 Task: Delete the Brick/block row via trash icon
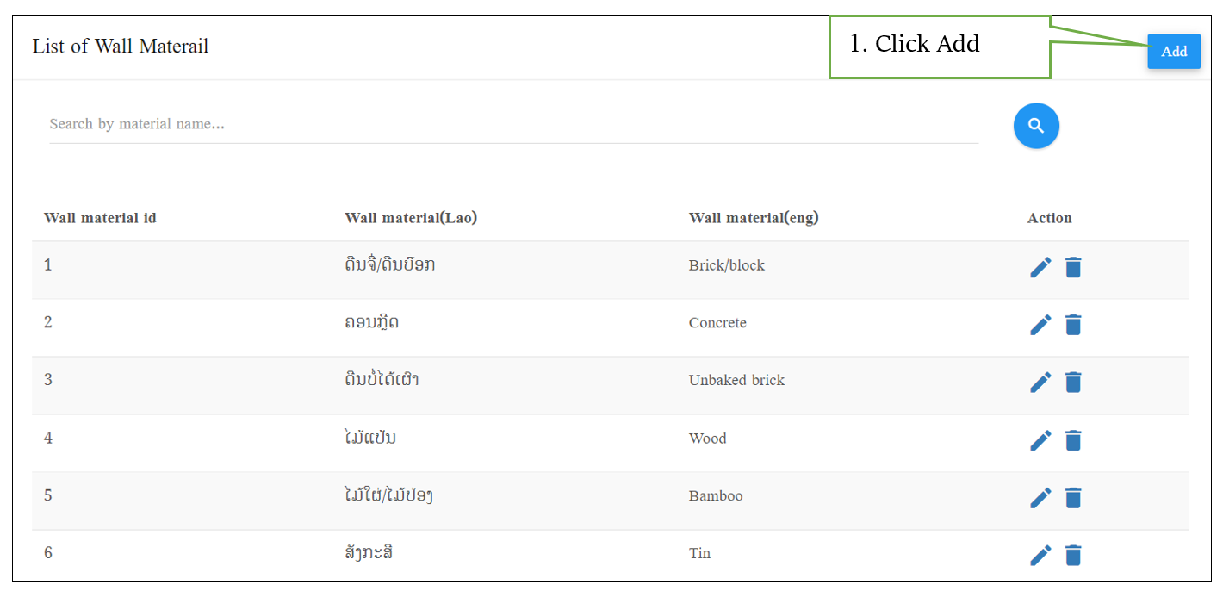click(x=1073, y=267)
